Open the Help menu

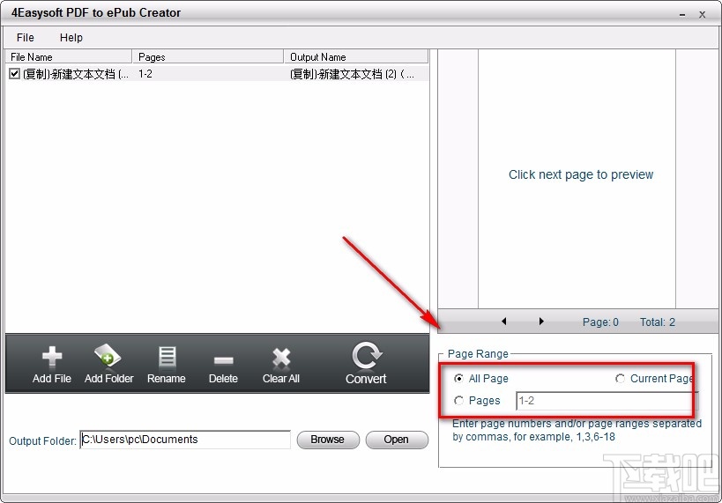click(x=71, y=38)
